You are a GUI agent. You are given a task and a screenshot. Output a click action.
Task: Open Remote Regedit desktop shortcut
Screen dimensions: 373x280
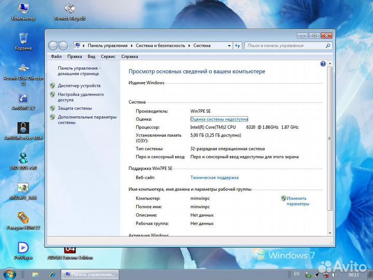70,12
